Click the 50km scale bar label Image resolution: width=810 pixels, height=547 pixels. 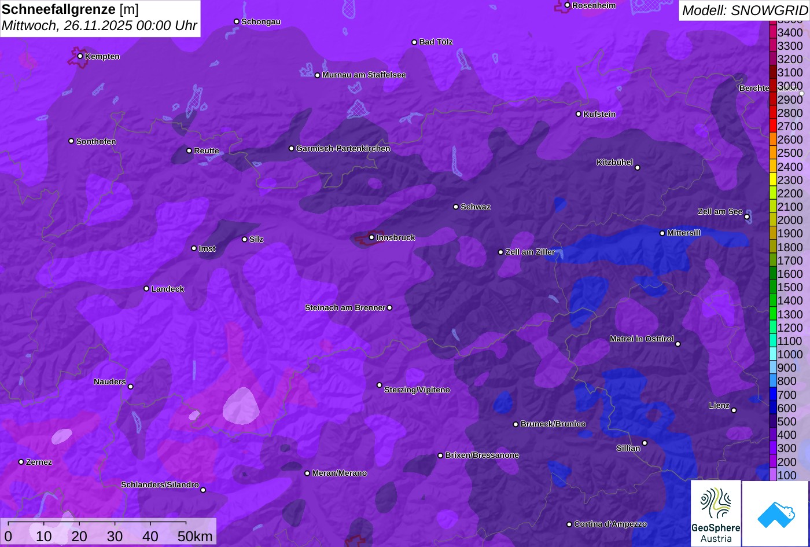coord(195,537)
